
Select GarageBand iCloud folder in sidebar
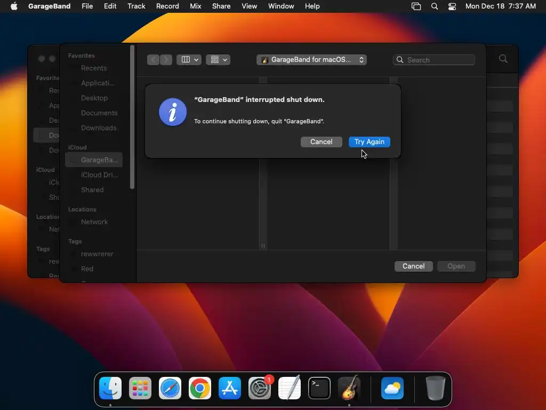coord(94,160)
